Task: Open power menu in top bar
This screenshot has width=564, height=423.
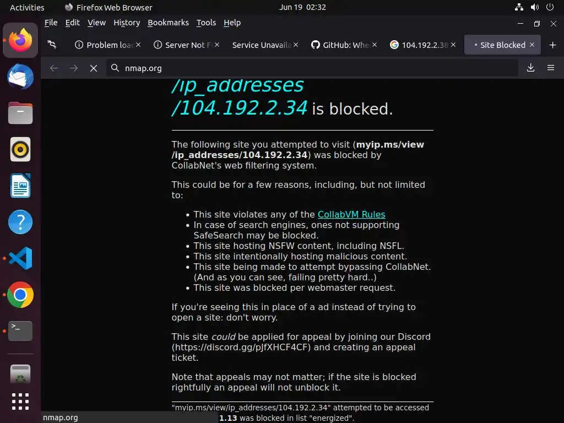Action: click(550, 7)
